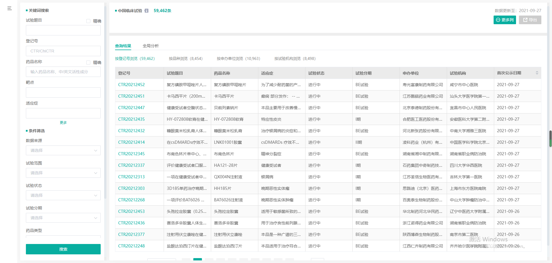Viewport: 552px width, 263px height.
Task: Open trial CTR20212337 link
Action: pyautogui.click(x=131, y=165)
